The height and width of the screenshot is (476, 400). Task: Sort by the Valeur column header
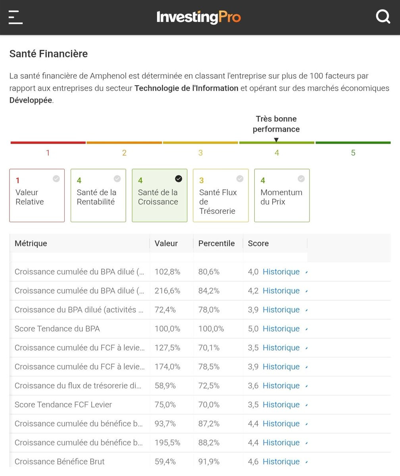click(x=166, y=244)
